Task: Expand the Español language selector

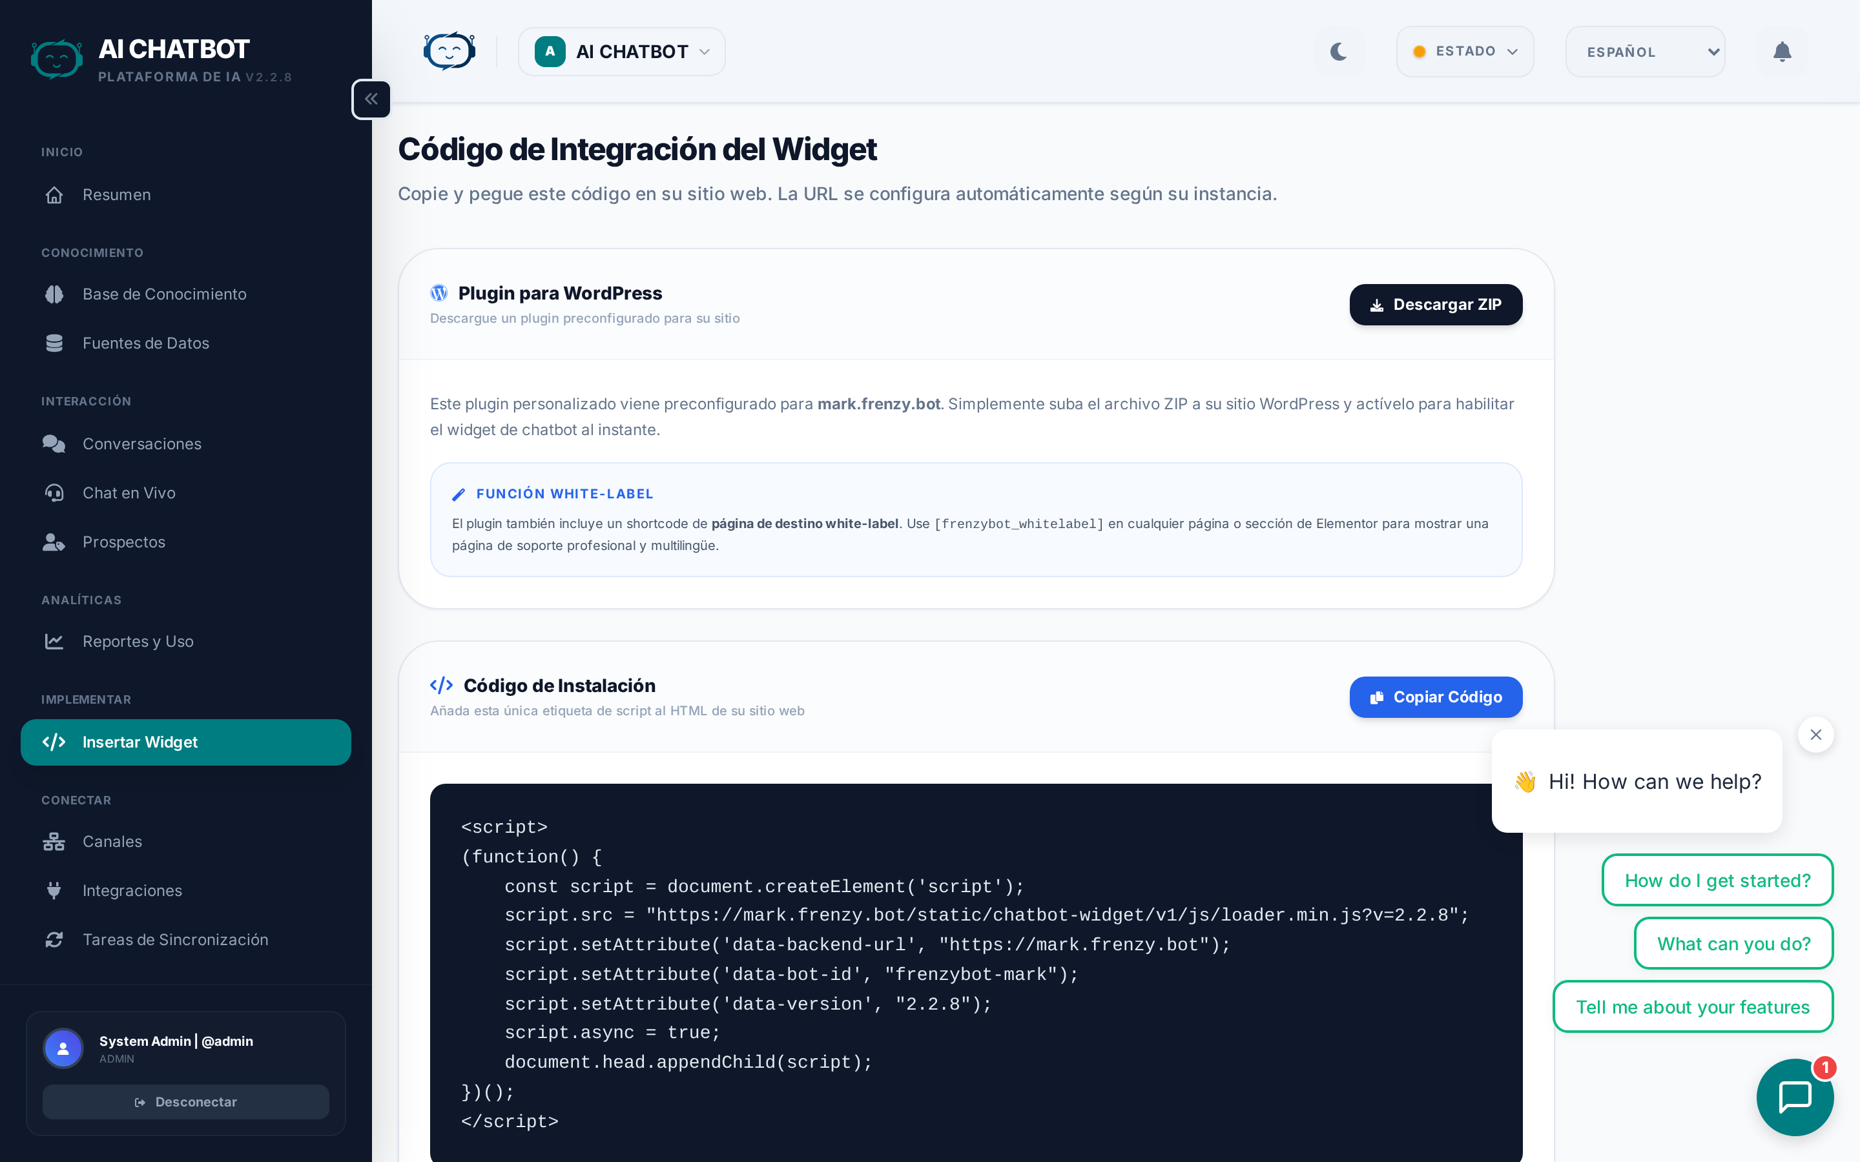Action: (1645, 52)
